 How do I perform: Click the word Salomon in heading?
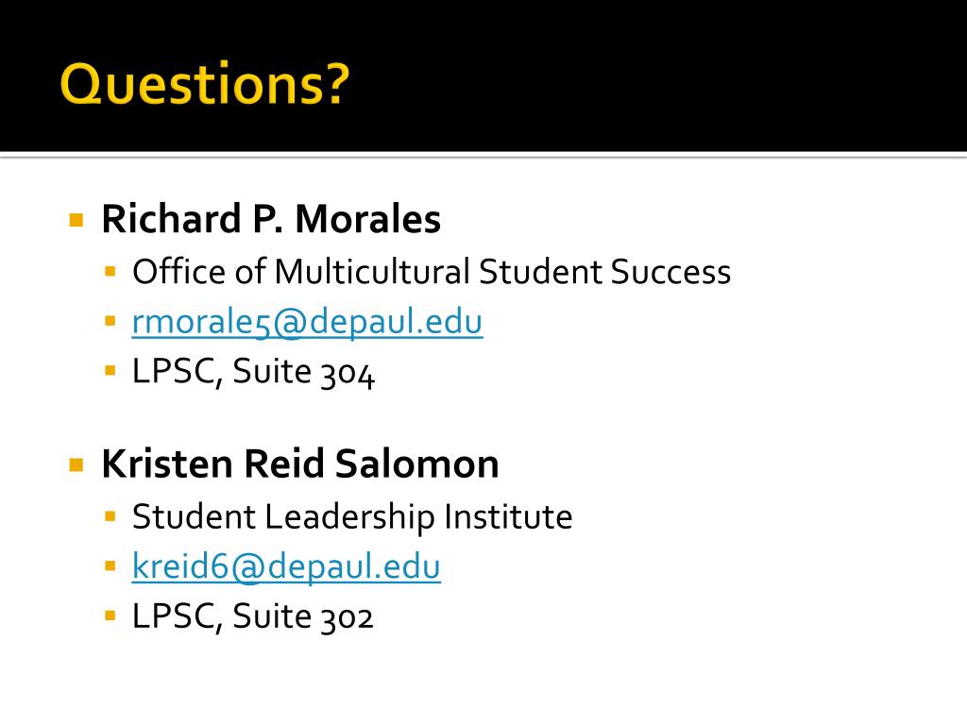417,464
